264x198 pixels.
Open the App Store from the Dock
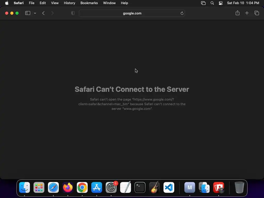(x=97, y=187)
